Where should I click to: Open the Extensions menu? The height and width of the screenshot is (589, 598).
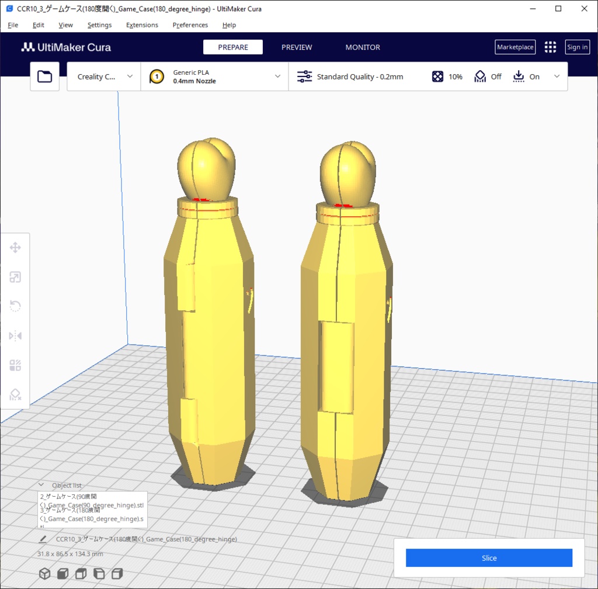coord(142,25)
